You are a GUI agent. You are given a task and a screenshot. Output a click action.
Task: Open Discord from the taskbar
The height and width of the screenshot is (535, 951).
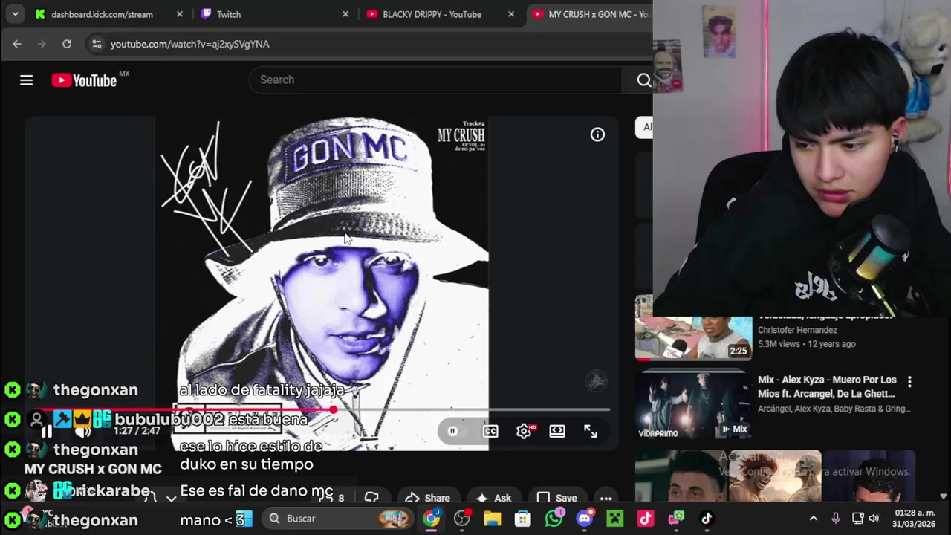pos(585,519)
